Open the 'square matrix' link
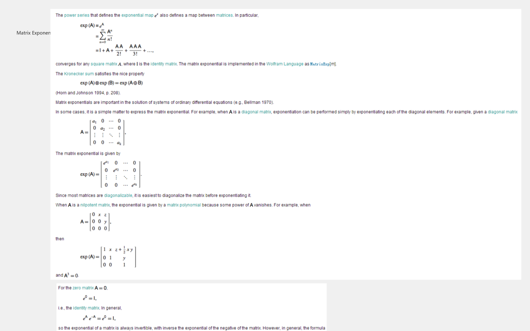The height and width of the screenshot is (331, 530). click(x=104, y=64)
